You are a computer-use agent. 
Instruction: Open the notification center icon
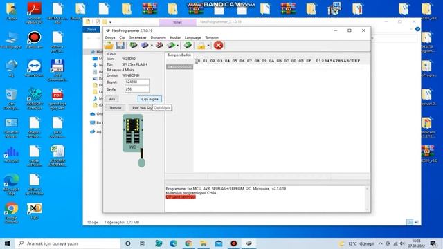[433, 243]
